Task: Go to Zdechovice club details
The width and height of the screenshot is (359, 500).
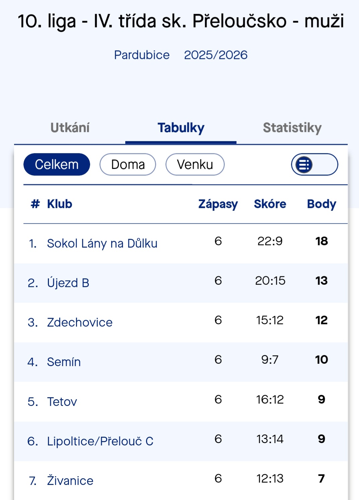Action: pyautogui.click(x=80, y=322)
